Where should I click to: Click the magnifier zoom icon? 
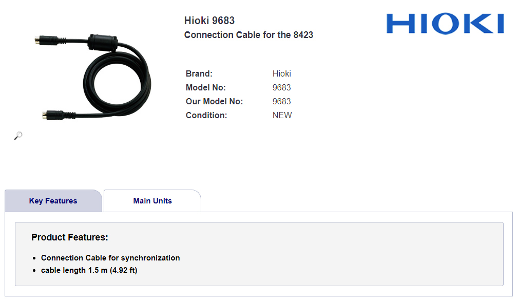pos(18,136)
